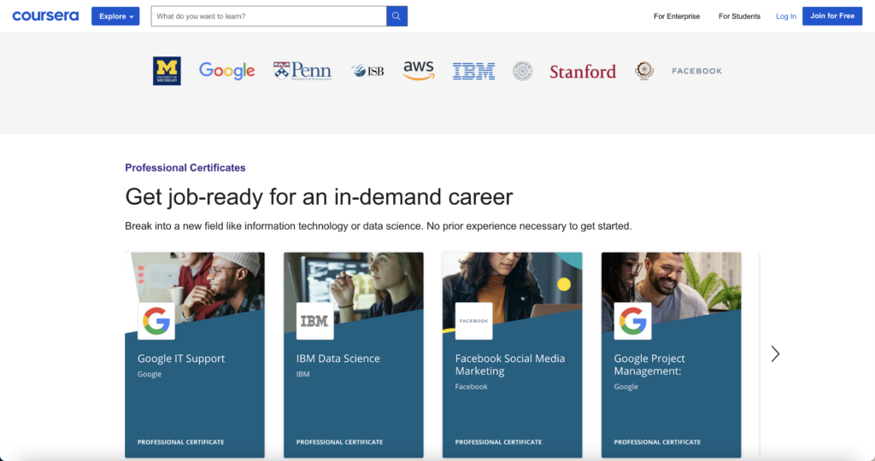875x461 pixels.
Task: Click the Facebook logo on Social Media card
Action: click(x=473, y=321)
